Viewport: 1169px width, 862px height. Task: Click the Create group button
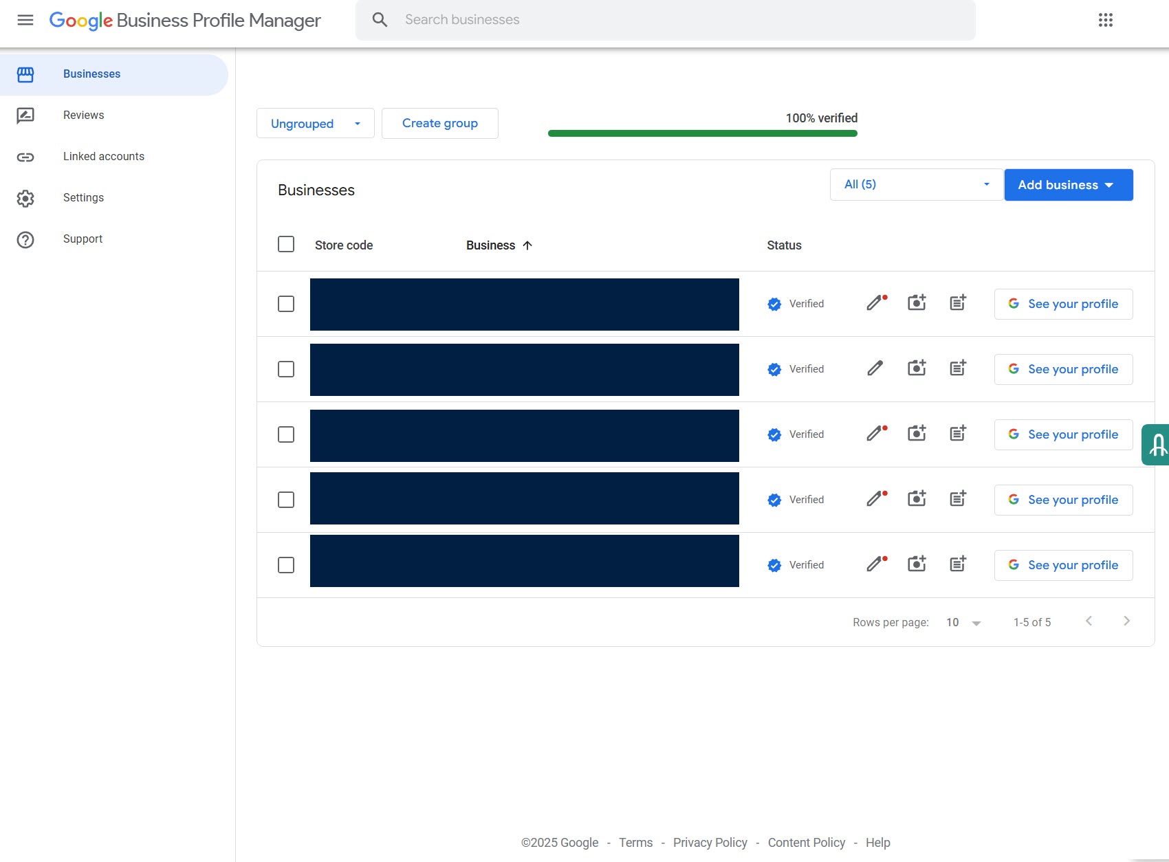click(440, 124)
